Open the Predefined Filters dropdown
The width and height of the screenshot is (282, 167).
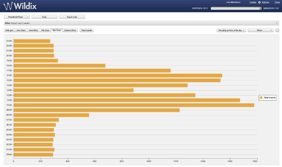(17, 17)
